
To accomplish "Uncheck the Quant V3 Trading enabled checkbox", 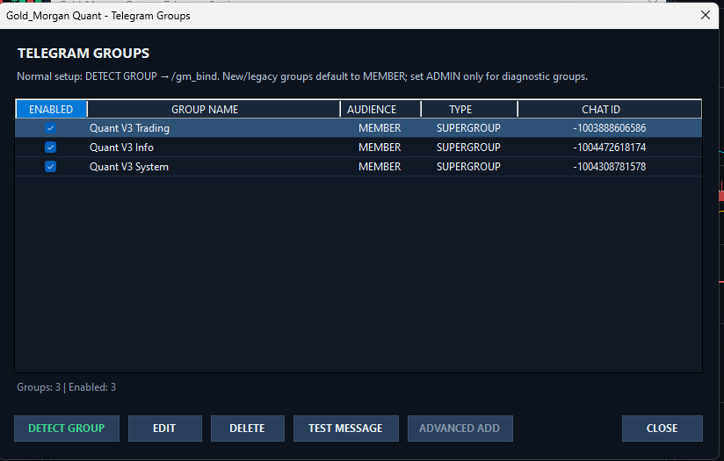I will click(x=50, y=128).
